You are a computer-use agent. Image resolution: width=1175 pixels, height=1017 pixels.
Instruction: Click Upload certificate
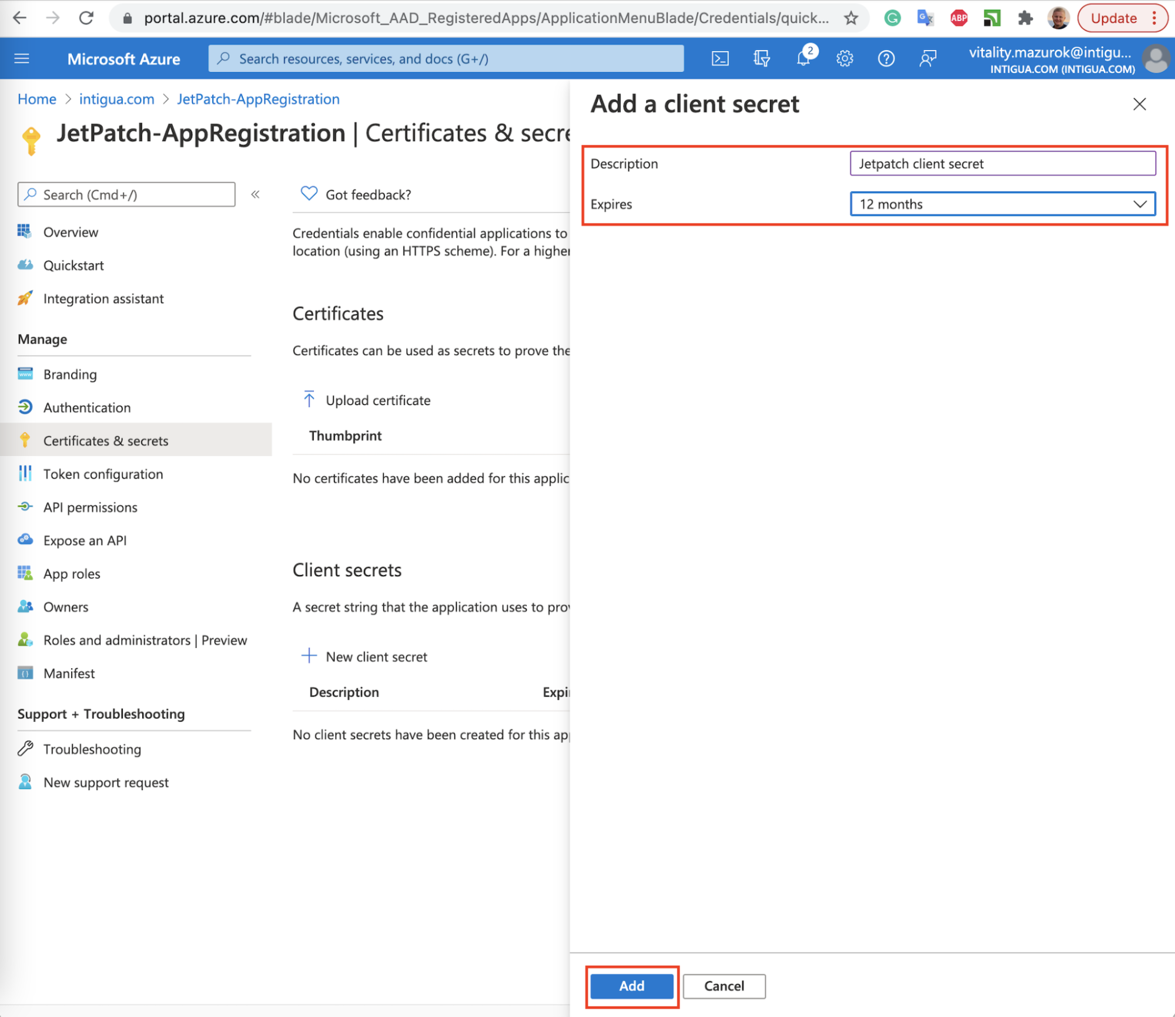(377, 400)
